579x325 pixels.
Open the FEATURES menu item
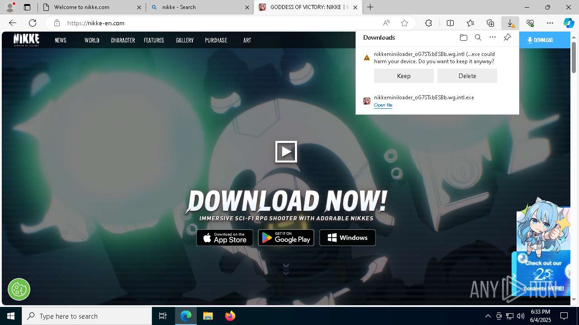(x=154, y=40)
